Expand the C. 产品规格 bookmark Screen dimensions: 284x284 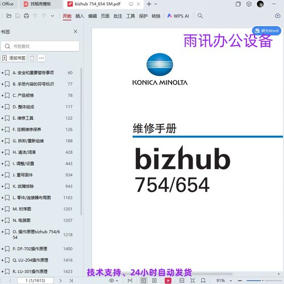pyautogui.click(x=2, y=95)
